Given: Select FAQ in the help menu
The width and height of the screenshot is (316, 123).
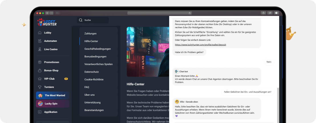Looking at the screenshot, I should tap(87, 87).
